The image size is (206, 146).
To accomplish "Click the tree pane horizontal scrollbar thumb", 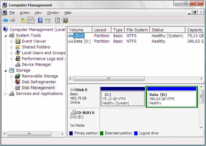I will coord(29,134).
